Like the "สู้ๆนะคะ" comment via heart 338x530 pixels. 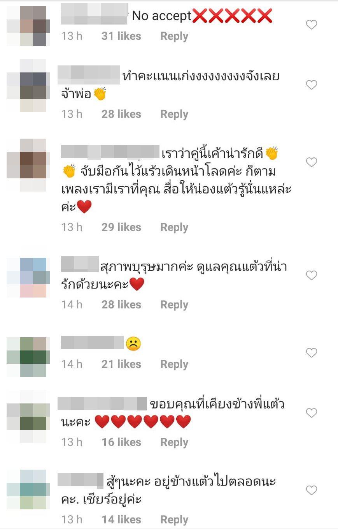tap(312, 490)
